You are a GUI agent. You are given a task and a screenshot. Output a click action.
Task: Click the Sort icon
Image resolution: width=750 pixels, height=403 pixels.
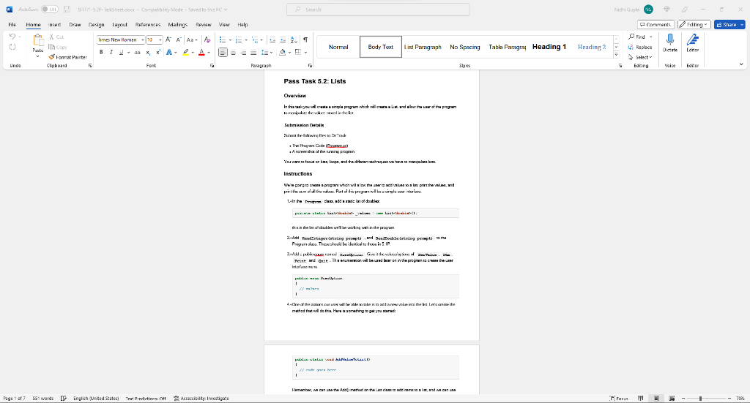point(294,39)
